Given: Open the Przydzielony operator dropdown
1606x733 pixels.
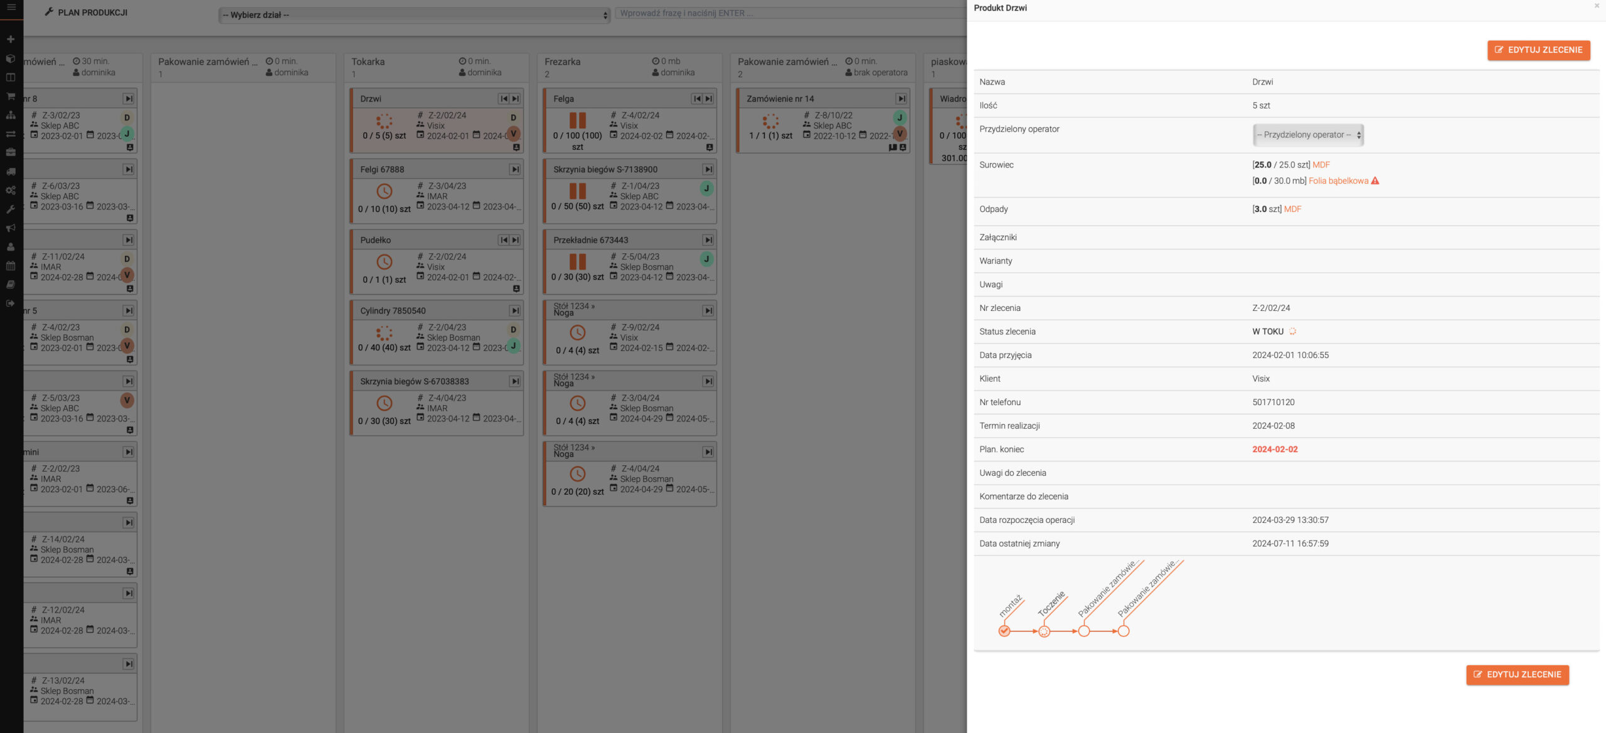Looking at the screenshot, I should click(1307, 135).
